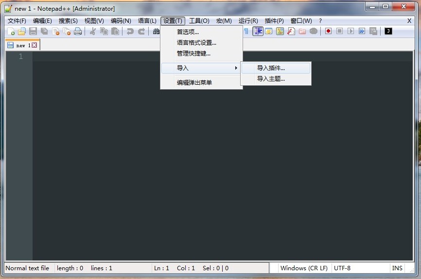The height and width of the screenshot is (279, 421).
Task: Open the 插件(P) menu
Action: click(x=274, y=21)
